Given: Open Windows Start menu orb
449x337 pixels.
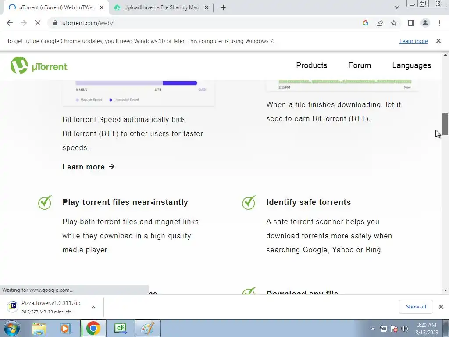Looking at the screenshot, I should pyautogui.click(x=12, y=328).
